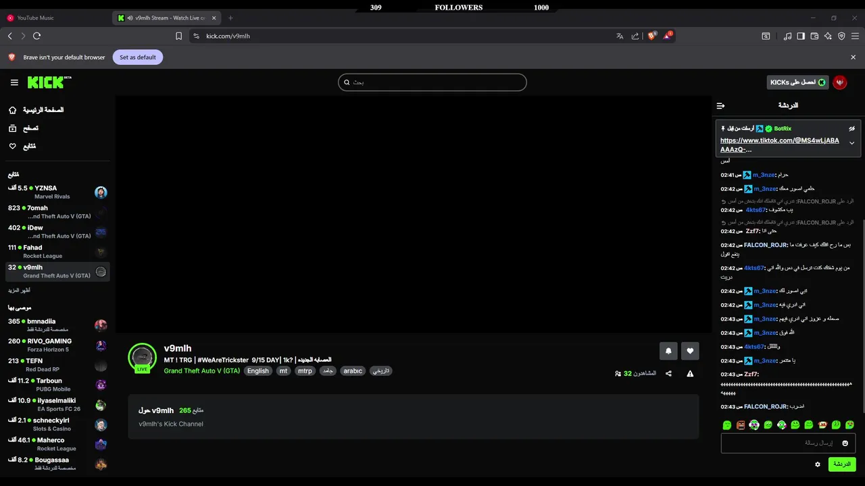Open Brave Shields lion icon
This screenshot has width=865, height=486.
(651, 36)
